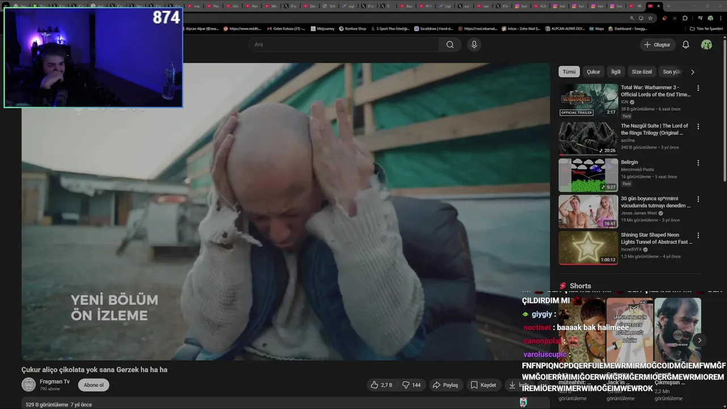Open The Nazgûl Suite thumbnail
Image resolution: width=727 pixels, height=409 pixels.
(588, 138)
